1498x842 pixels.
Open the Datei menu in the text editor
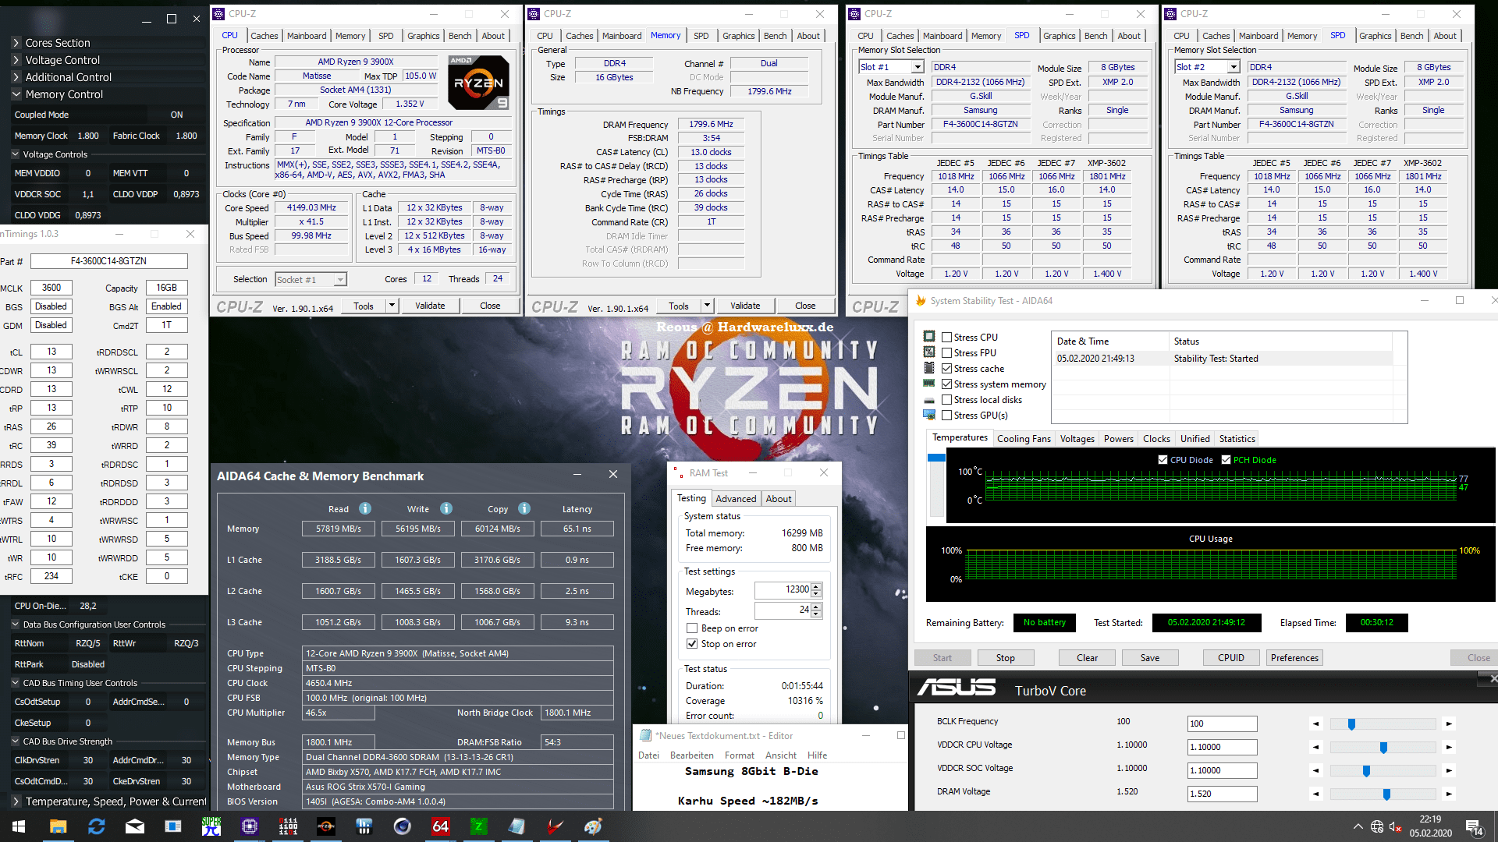(x=648, y=755)
